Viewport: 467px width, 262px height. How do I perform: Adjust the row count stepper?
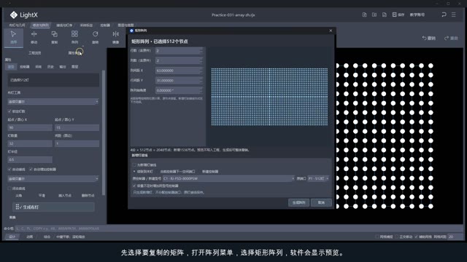(x=201, y=51)
